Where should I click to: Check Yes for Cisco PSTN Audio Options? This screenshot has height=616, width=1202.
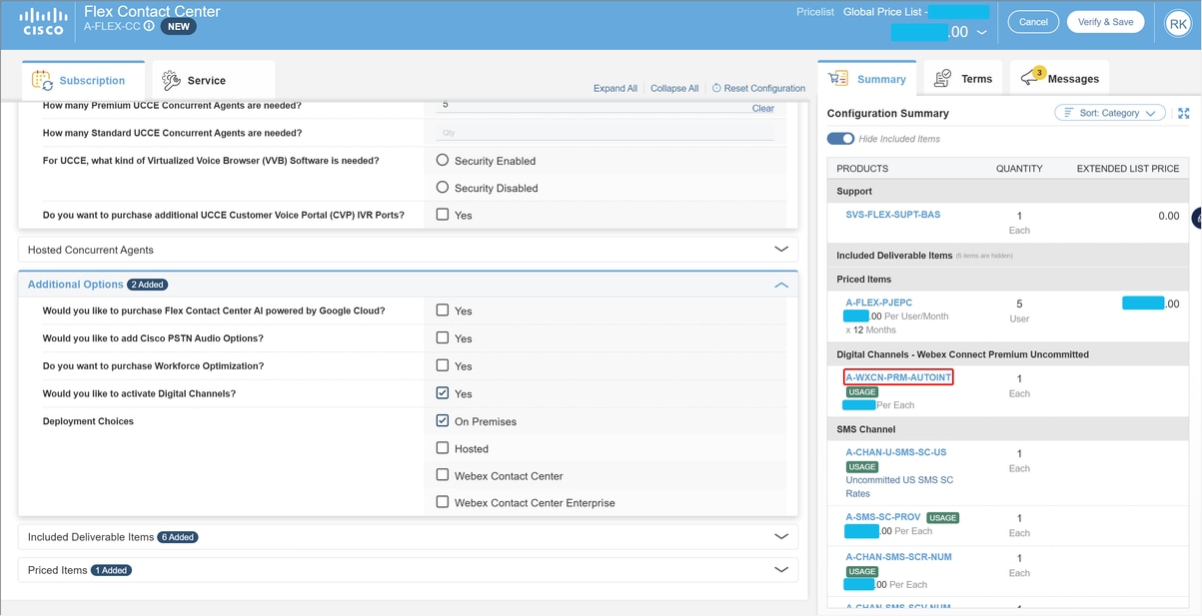(443, 337)
